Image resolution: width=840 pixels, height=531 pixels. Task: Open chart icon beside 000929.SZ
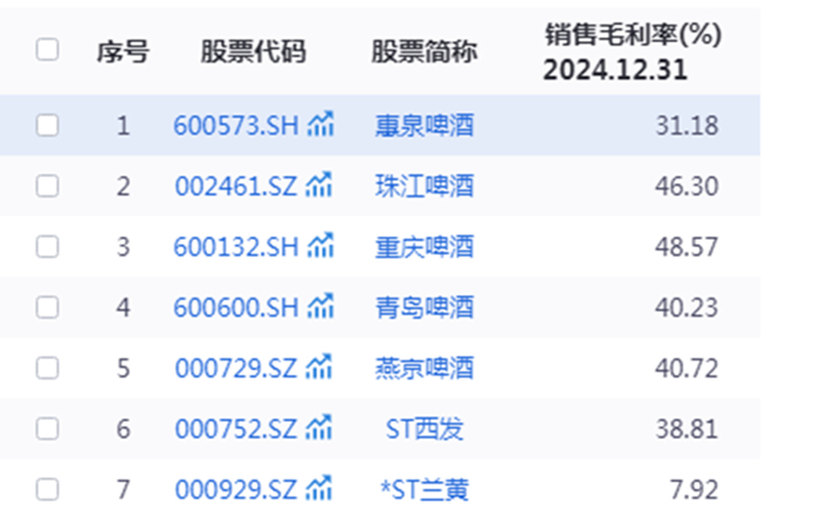319,489
